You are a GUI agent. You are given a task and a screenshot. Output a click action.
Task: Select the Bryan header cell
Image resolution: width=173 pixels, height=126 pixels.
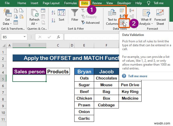pyautogui.click(x=84, y=72)
